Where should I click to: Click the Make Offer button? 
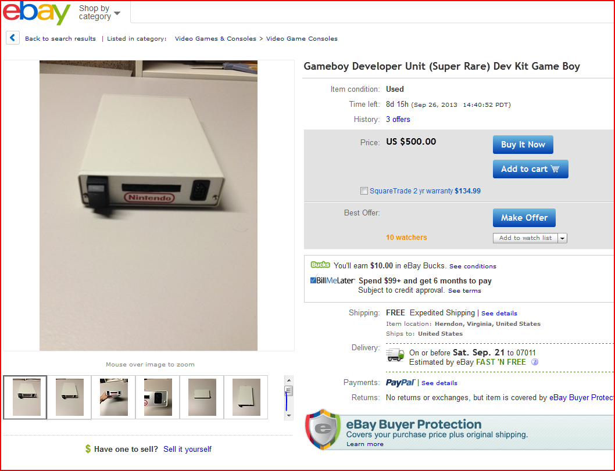(524, 217)
